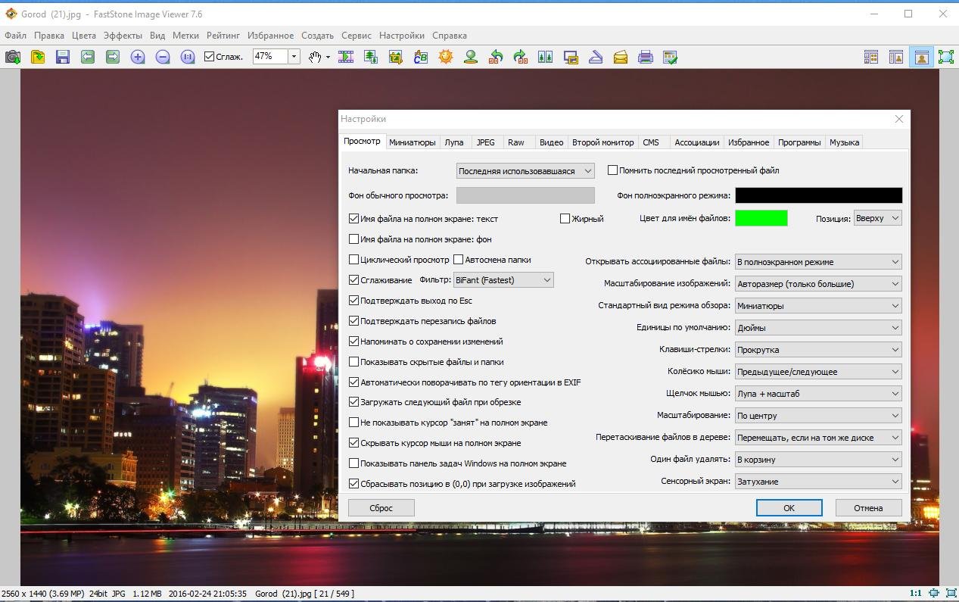
Task: Open the Начальная папка dropdown
Action: click(x=525, y=171)
